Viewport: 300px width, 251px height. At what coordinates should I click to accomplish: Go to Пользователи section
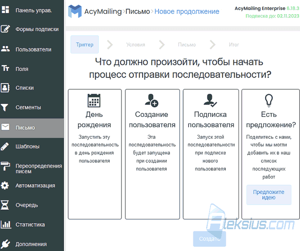click(x=33, y=50)
